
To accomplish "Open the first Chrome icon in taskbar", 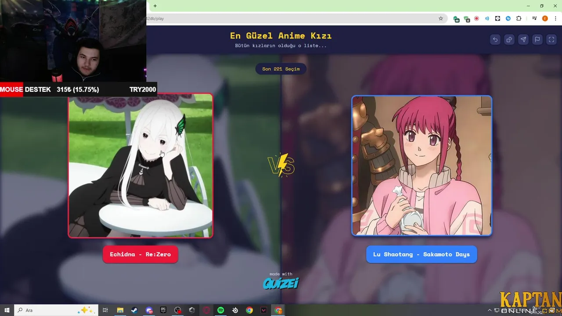I will [249, 310].
